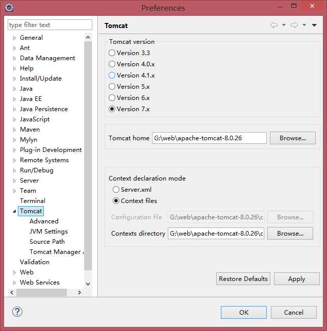Screen dimensions: 327x331
Task: Open the back history dropdown arrow
Action: coord(284,25)
